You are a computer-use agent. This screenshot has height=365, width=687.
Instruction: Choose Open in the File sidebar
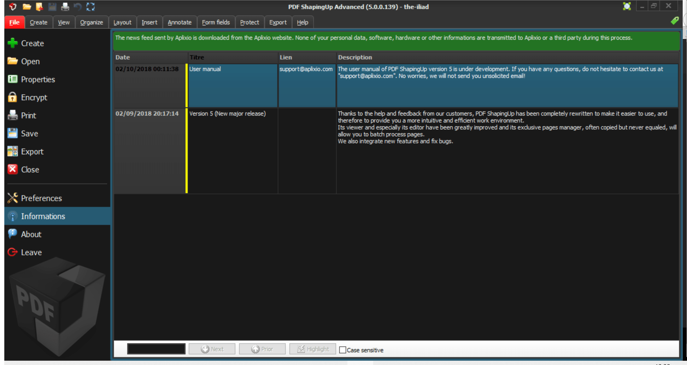pos(57,61)
